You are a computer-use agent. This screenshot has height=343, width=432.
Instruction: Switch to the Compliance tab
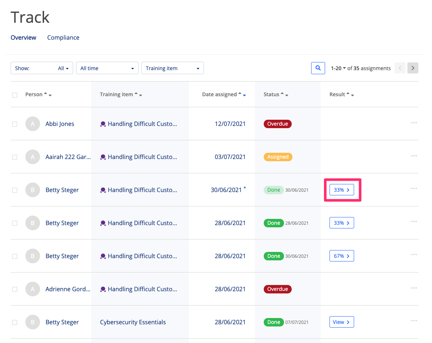tap(63, 37)
